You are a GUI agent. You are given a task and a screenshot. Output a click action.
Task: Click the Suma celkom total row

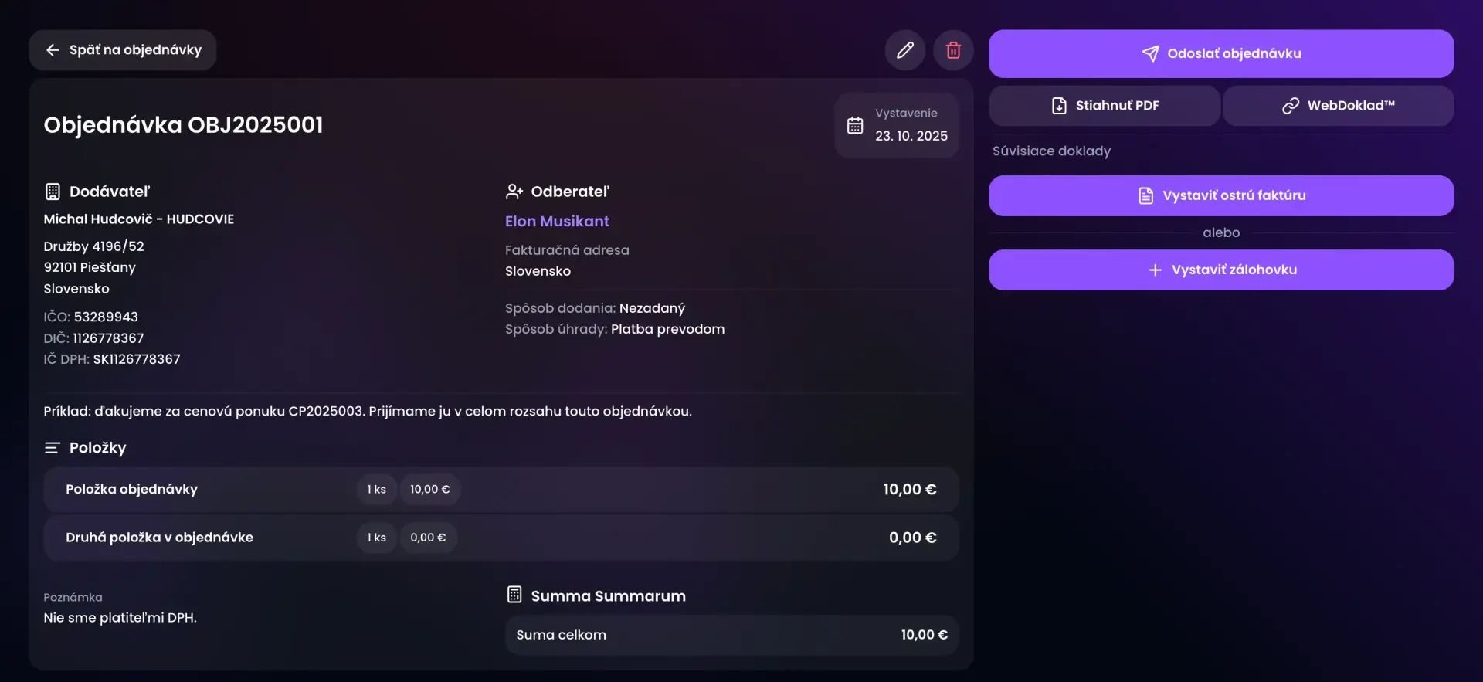click(731, 635)
